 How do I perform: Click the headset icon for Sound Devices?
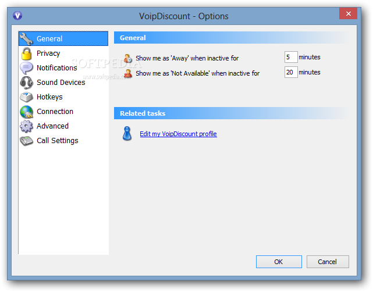(26, 83)
